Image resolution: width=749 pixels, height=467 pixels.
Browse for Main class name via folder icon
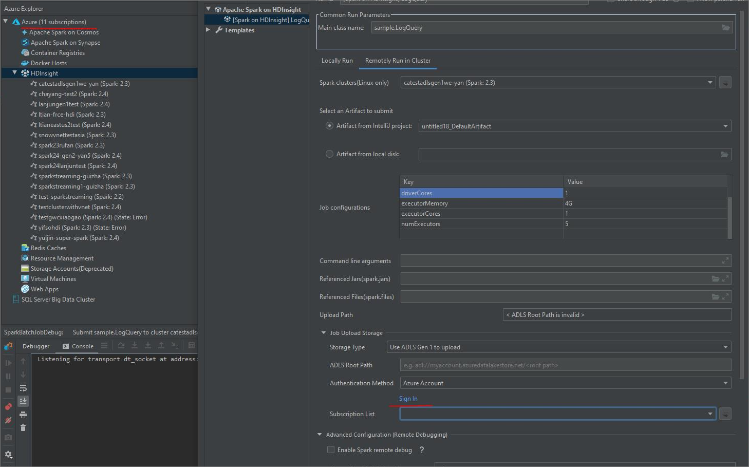click(x=726, y=27)
